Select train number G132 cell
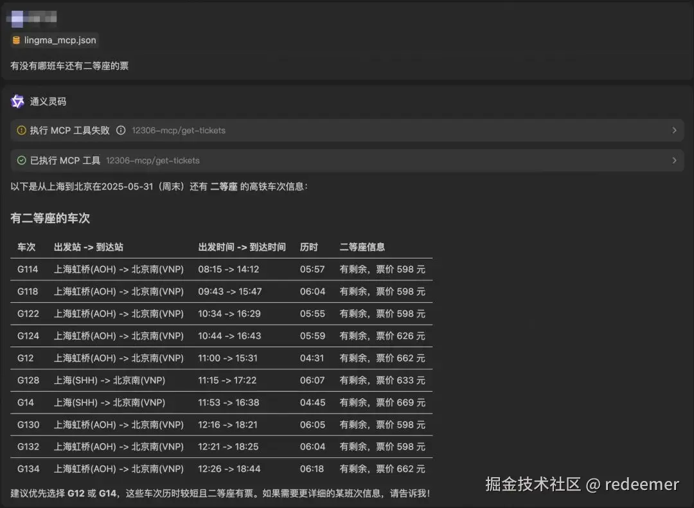The image size is (694, 508). pos(28,446)
